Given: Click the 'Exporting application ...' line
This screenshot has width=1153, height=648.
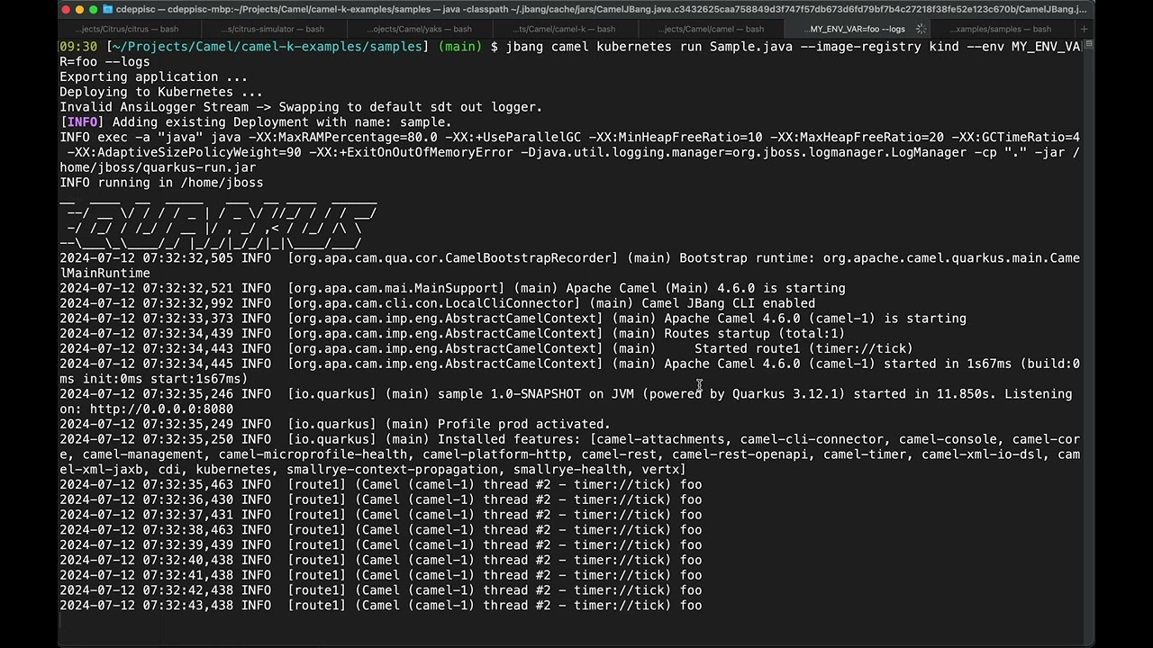Looking at the screenshot, I should coord(153,76).
